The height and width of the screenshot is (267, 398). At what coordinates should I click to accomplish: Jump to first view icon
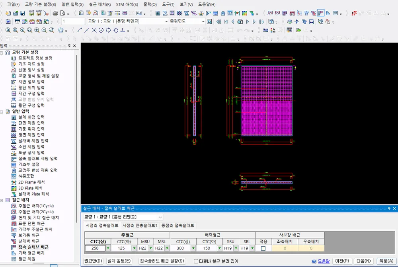click(226, 21)
